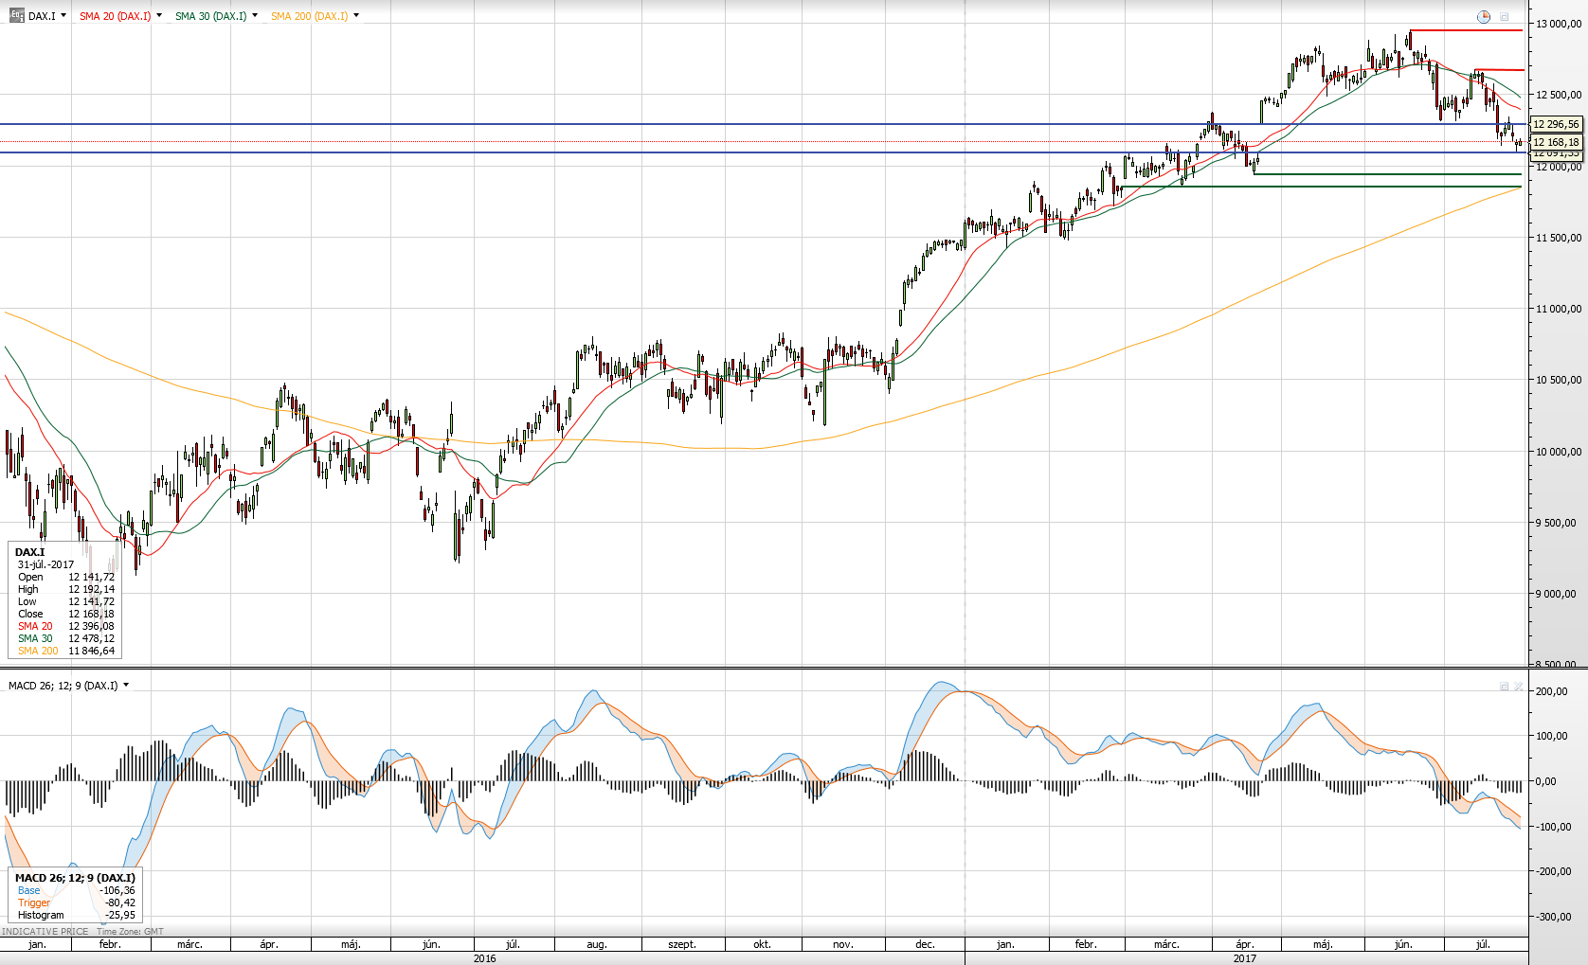Open the DAX.I instrument dropdown arrow
The width and height of the screenshot is (1588, 965).
pyautogui.click(x=63, y=15)
